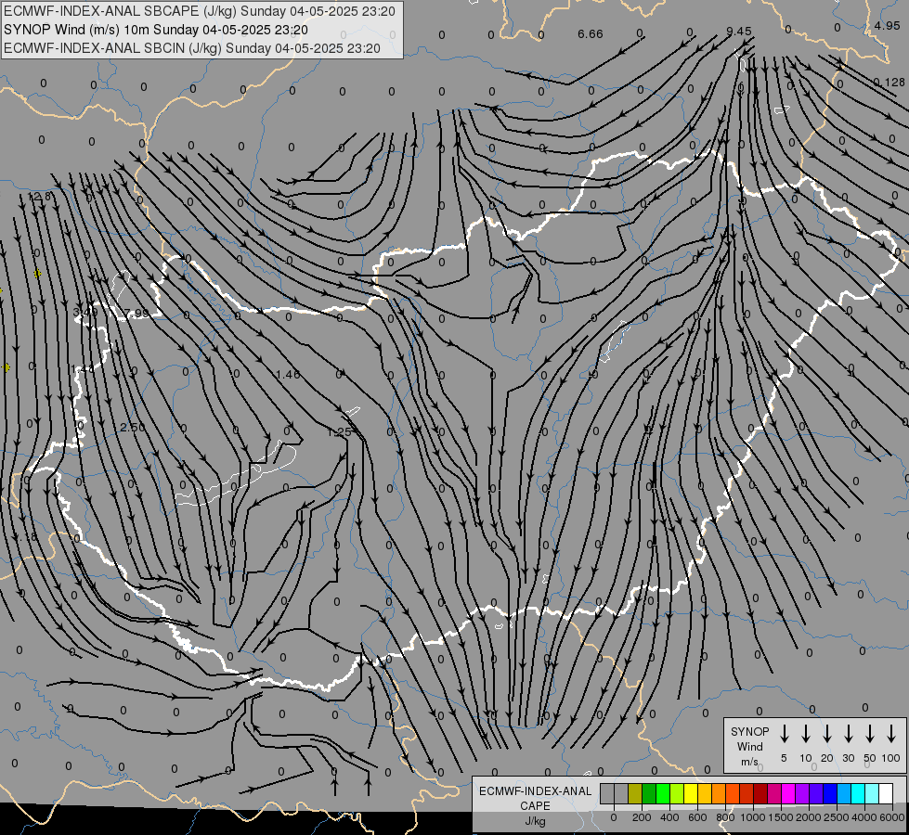Pick the lime yellow-green CAPE swatch
This screenshot has height=835, width=909.
pyautogui.click(x=677, y=793)
